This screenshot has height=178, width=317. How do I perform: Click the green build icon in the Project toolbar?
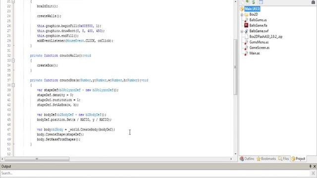(x=248, y=2)
